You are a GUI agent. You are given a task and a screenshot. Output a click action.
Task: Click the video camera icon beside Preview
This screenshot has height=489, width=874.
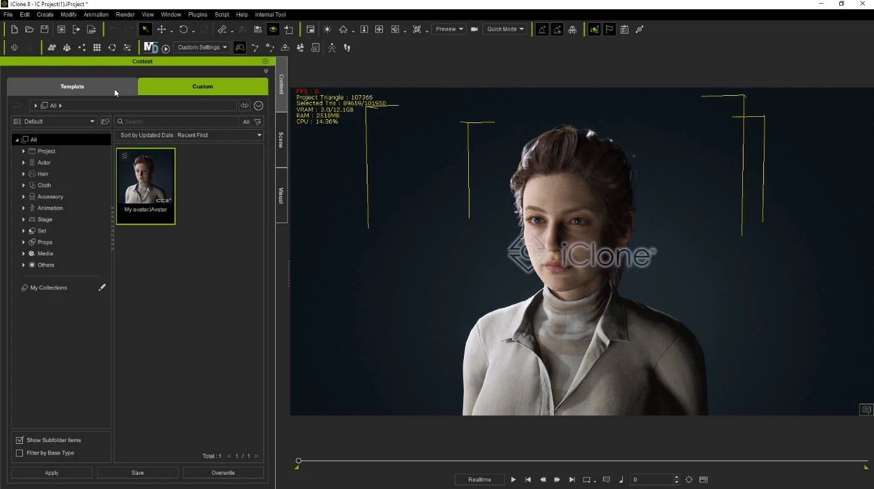tap(474, 29)
